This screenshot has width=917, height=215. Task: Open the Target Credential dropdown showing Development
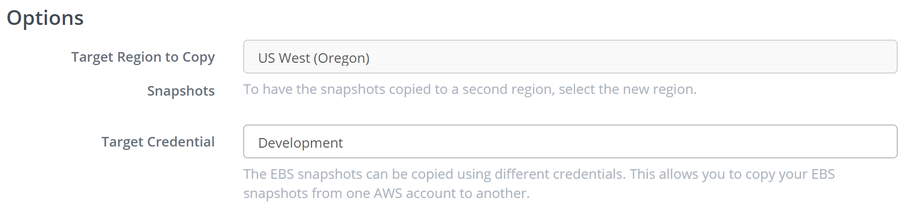tap(570, 141)
